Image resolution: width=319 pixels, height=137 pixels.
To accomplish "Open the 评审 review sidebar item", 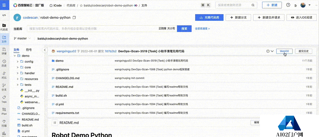I will pyautogui.click(x=4, y=51).
